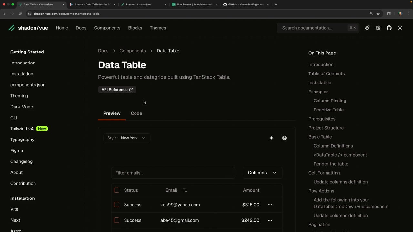The width and height of the screenshot is (413, 232).
Task: Click the lightning bolt icon in preview toolbar
Action: [271, 138]
